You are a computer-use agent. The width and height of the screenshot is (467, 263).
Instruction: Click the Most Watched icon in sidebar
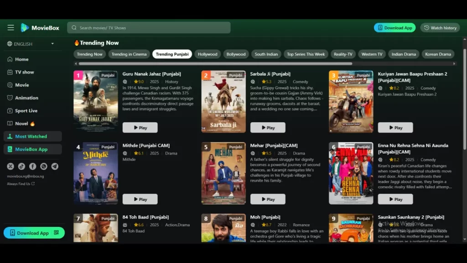click(10, 136)
